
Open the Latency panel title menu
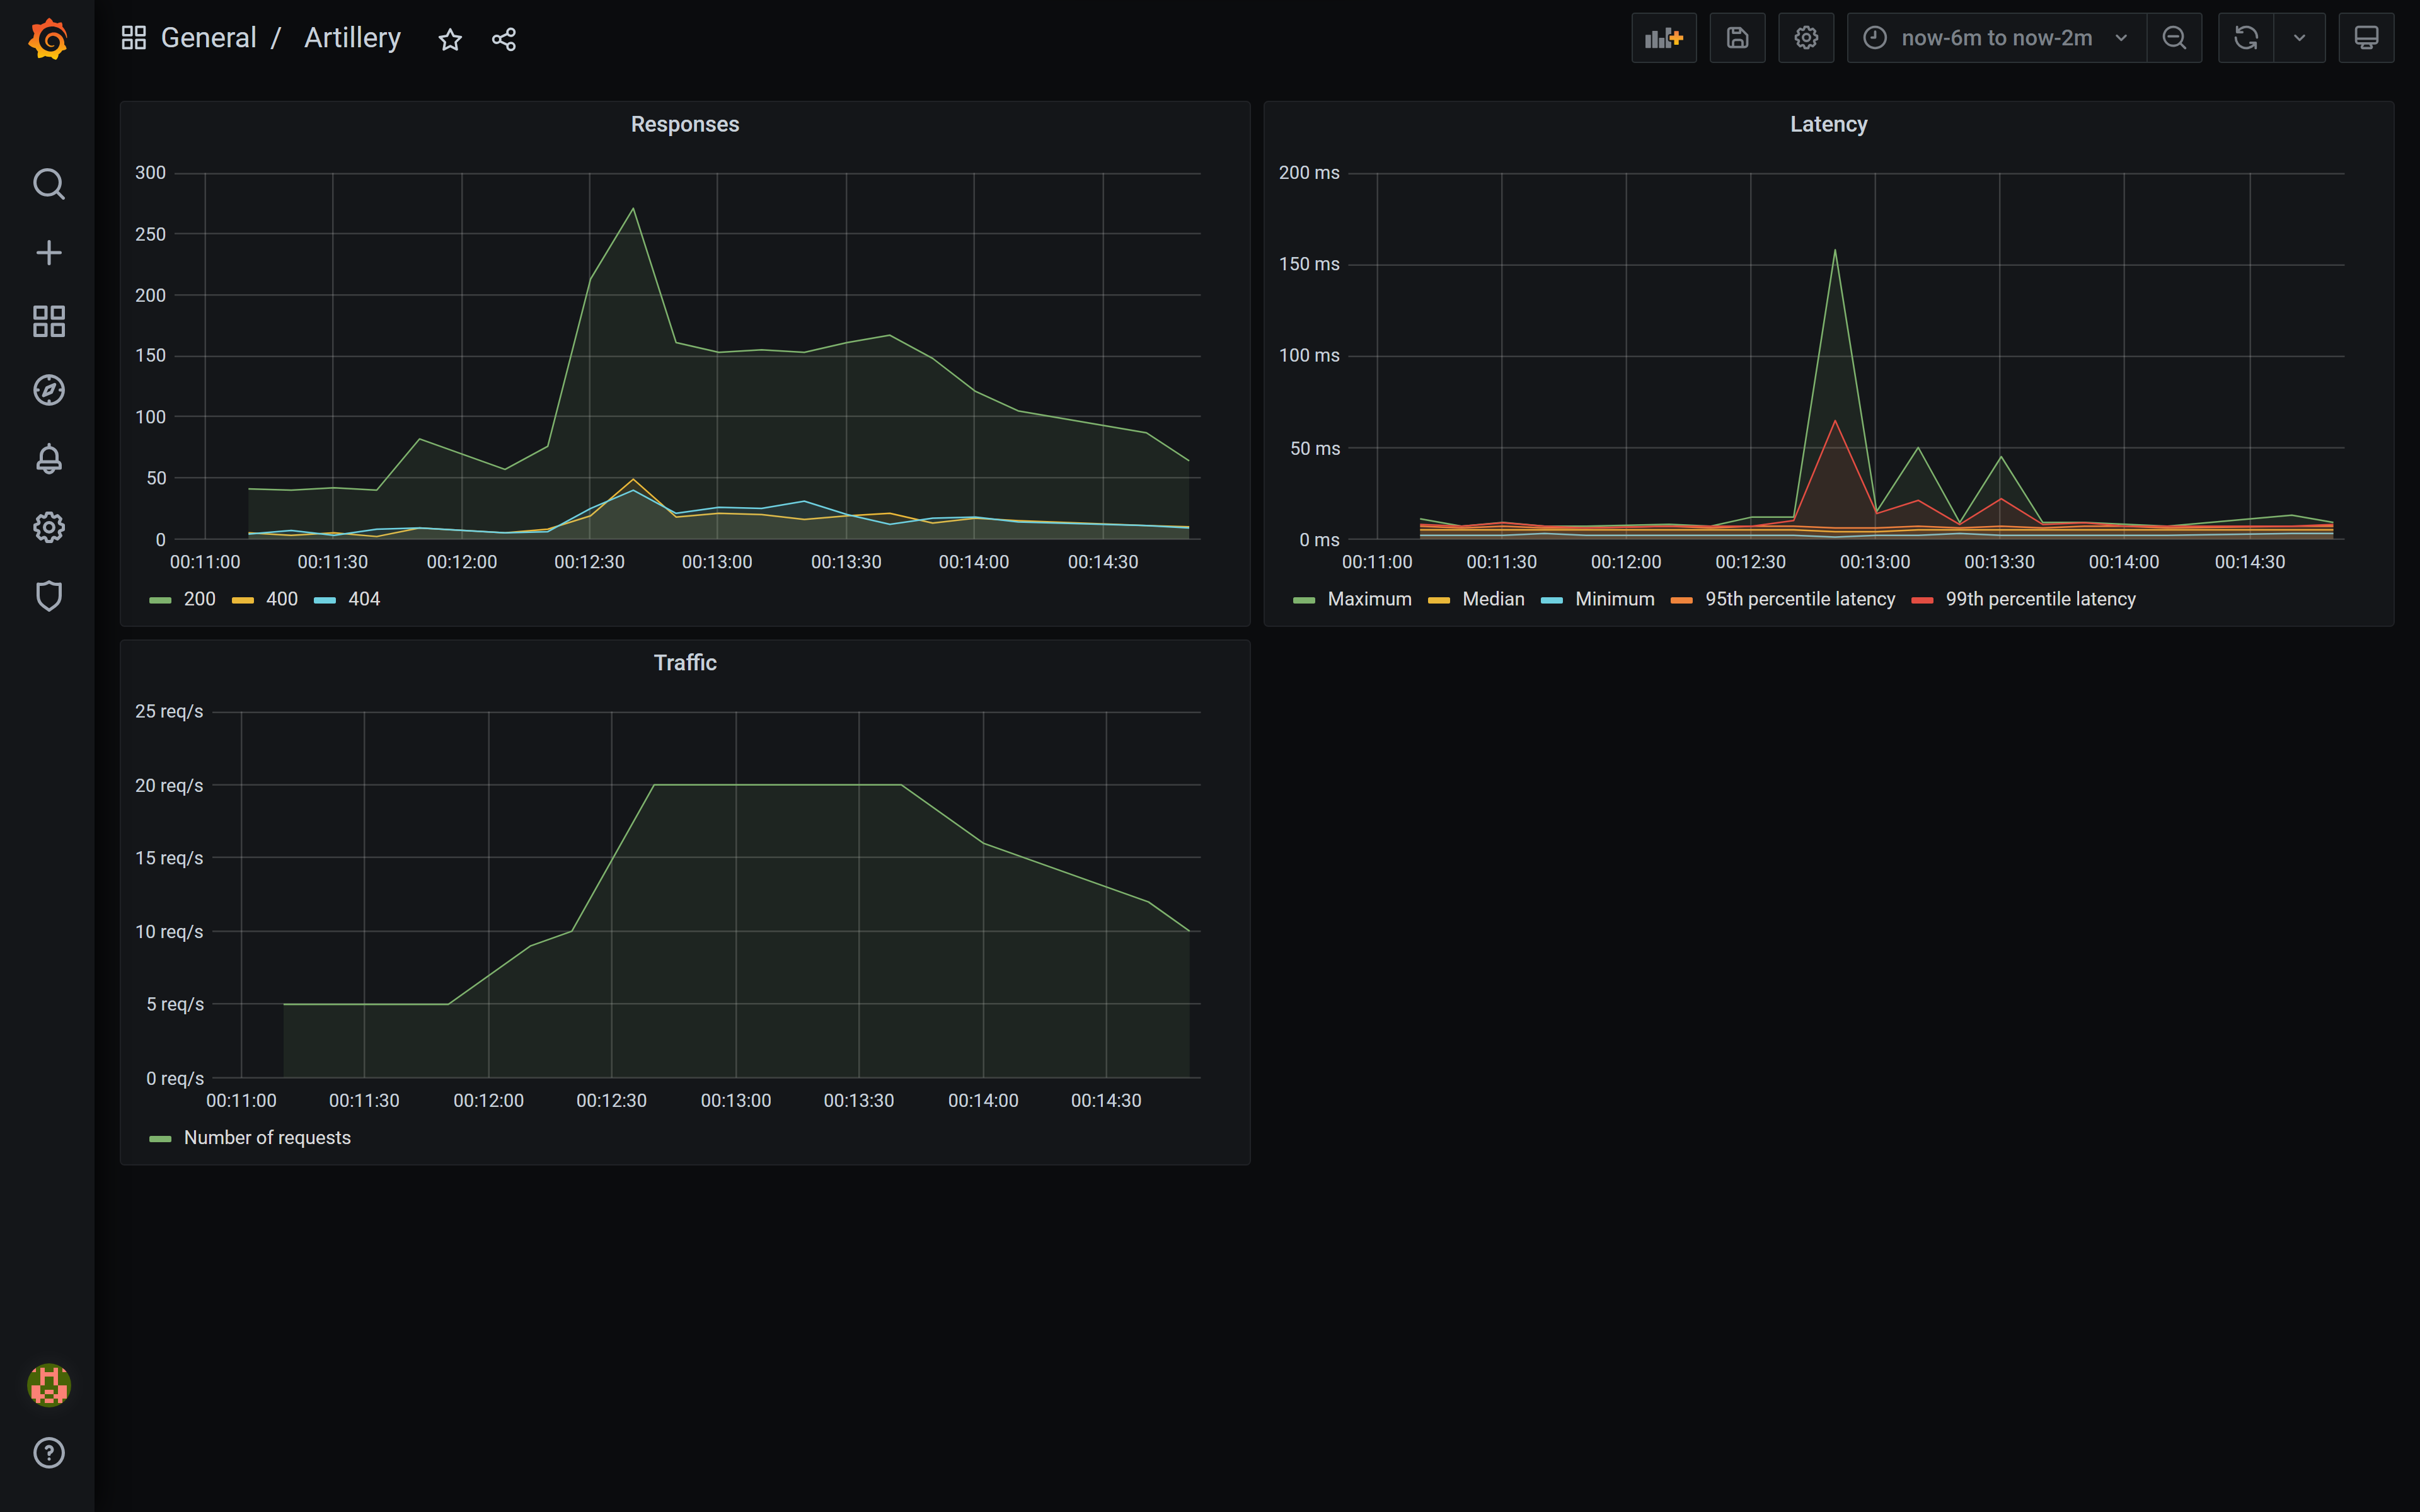point(1827,124)
